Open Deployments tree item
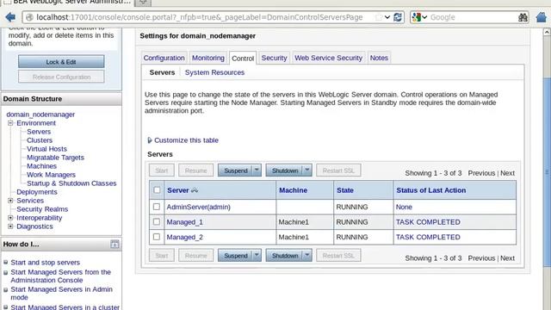Viewport: 551px width, 310px height. (36, 192)
